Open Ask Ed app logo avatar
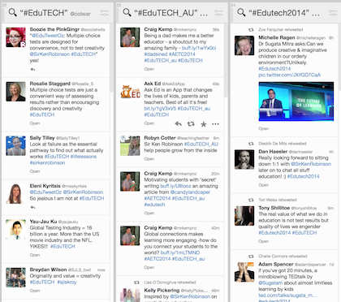341x302 pixels. pyautogui.click(x=130, y=92)
